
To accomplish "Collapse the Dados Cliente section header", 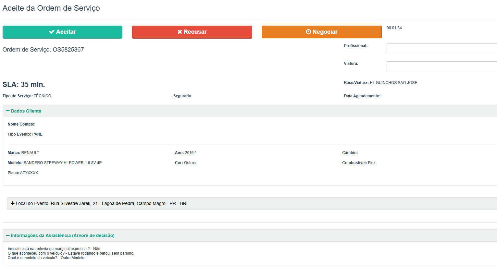I will 26,111.
